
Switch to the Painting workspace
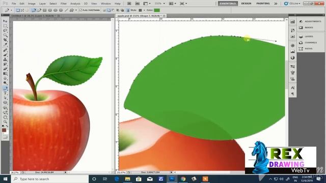click(x=263, y=4)
